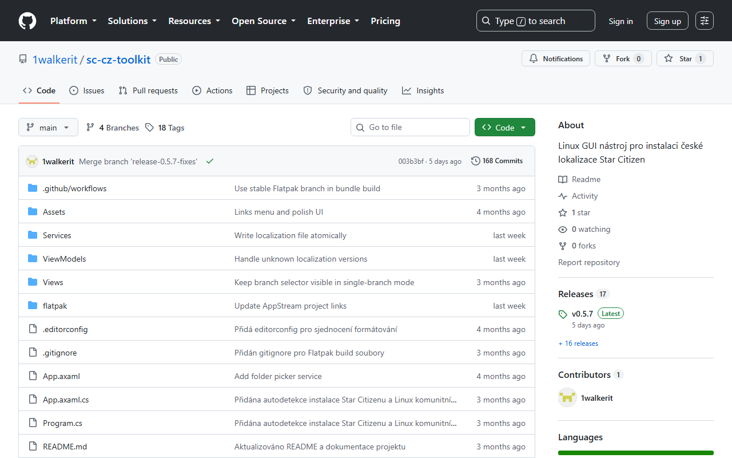Click the green language bar under Languages
Viewport: 732px width, 458px height.
[636, 453]
